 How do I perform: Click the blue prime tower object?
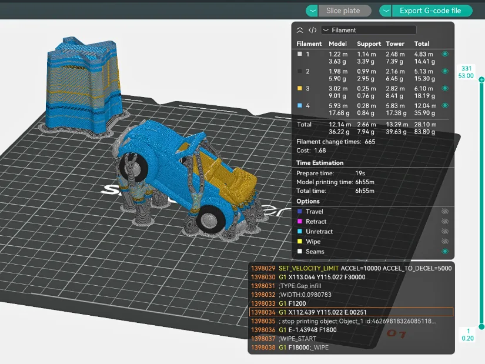(x=83, y=85)
